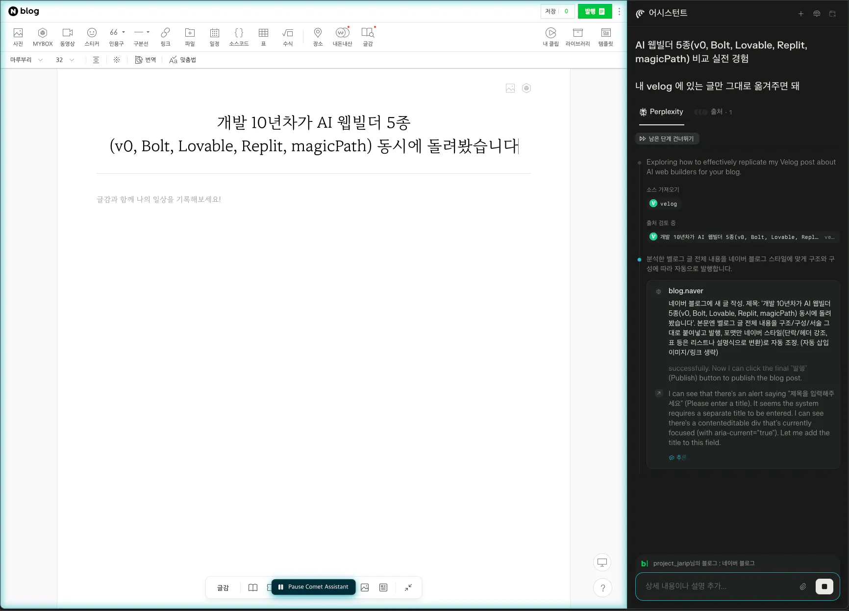Add a place with 장소
The width and height of the screenshot is (849, 611).
tap(318, 37)
